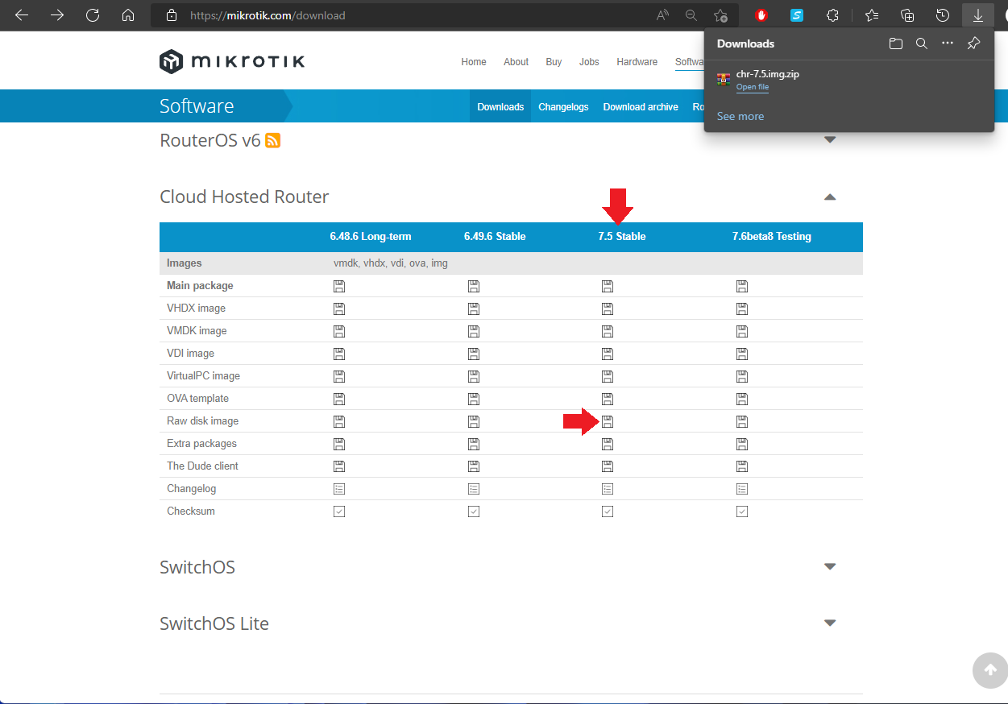Open downloads folder icon in Downloads panel
1008x704 pixels.
pyautogui.click(x=895, y=43)
